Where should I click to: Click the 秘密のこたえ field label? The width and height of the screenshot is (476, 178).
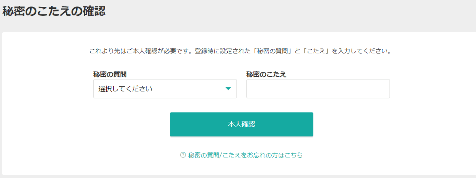(x=266, y=74)
